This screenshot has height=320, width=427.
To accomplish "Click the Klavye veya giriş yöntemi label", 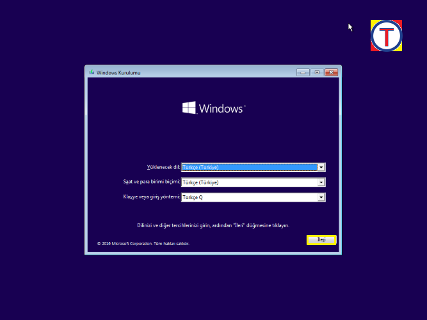I will tap(152, 196).
